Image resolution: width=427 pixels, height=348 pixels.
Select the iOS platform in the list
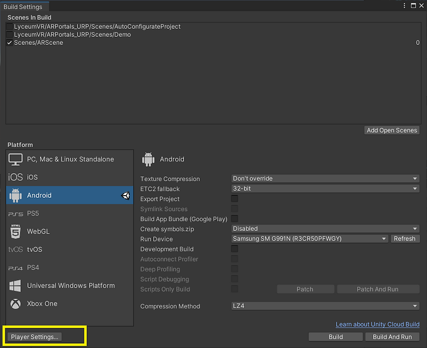point(32,177)
